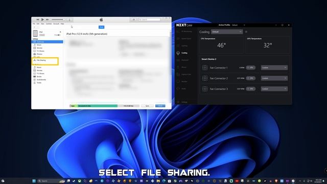327x184 pixels.
Task: Open Audio in the NZXT CAM sidebar
Action: [x=184, y=88]
